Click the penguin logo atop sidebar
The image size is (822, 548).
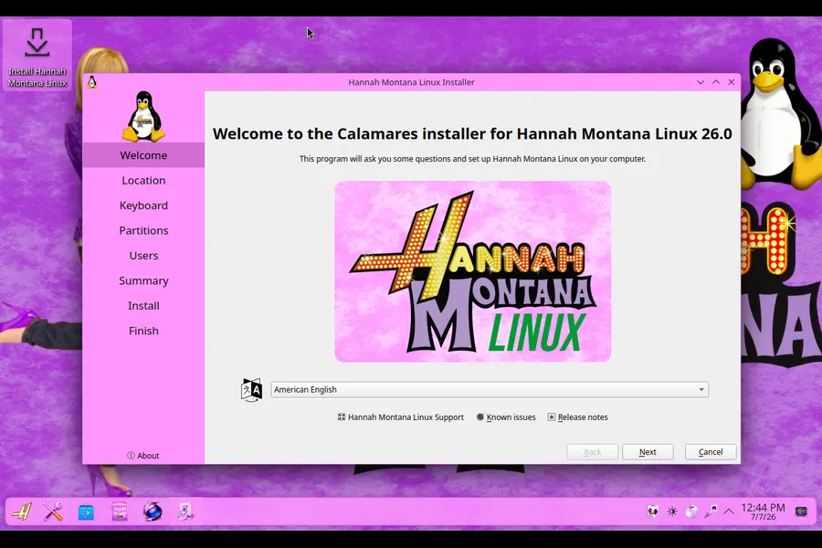coord(143,116)
